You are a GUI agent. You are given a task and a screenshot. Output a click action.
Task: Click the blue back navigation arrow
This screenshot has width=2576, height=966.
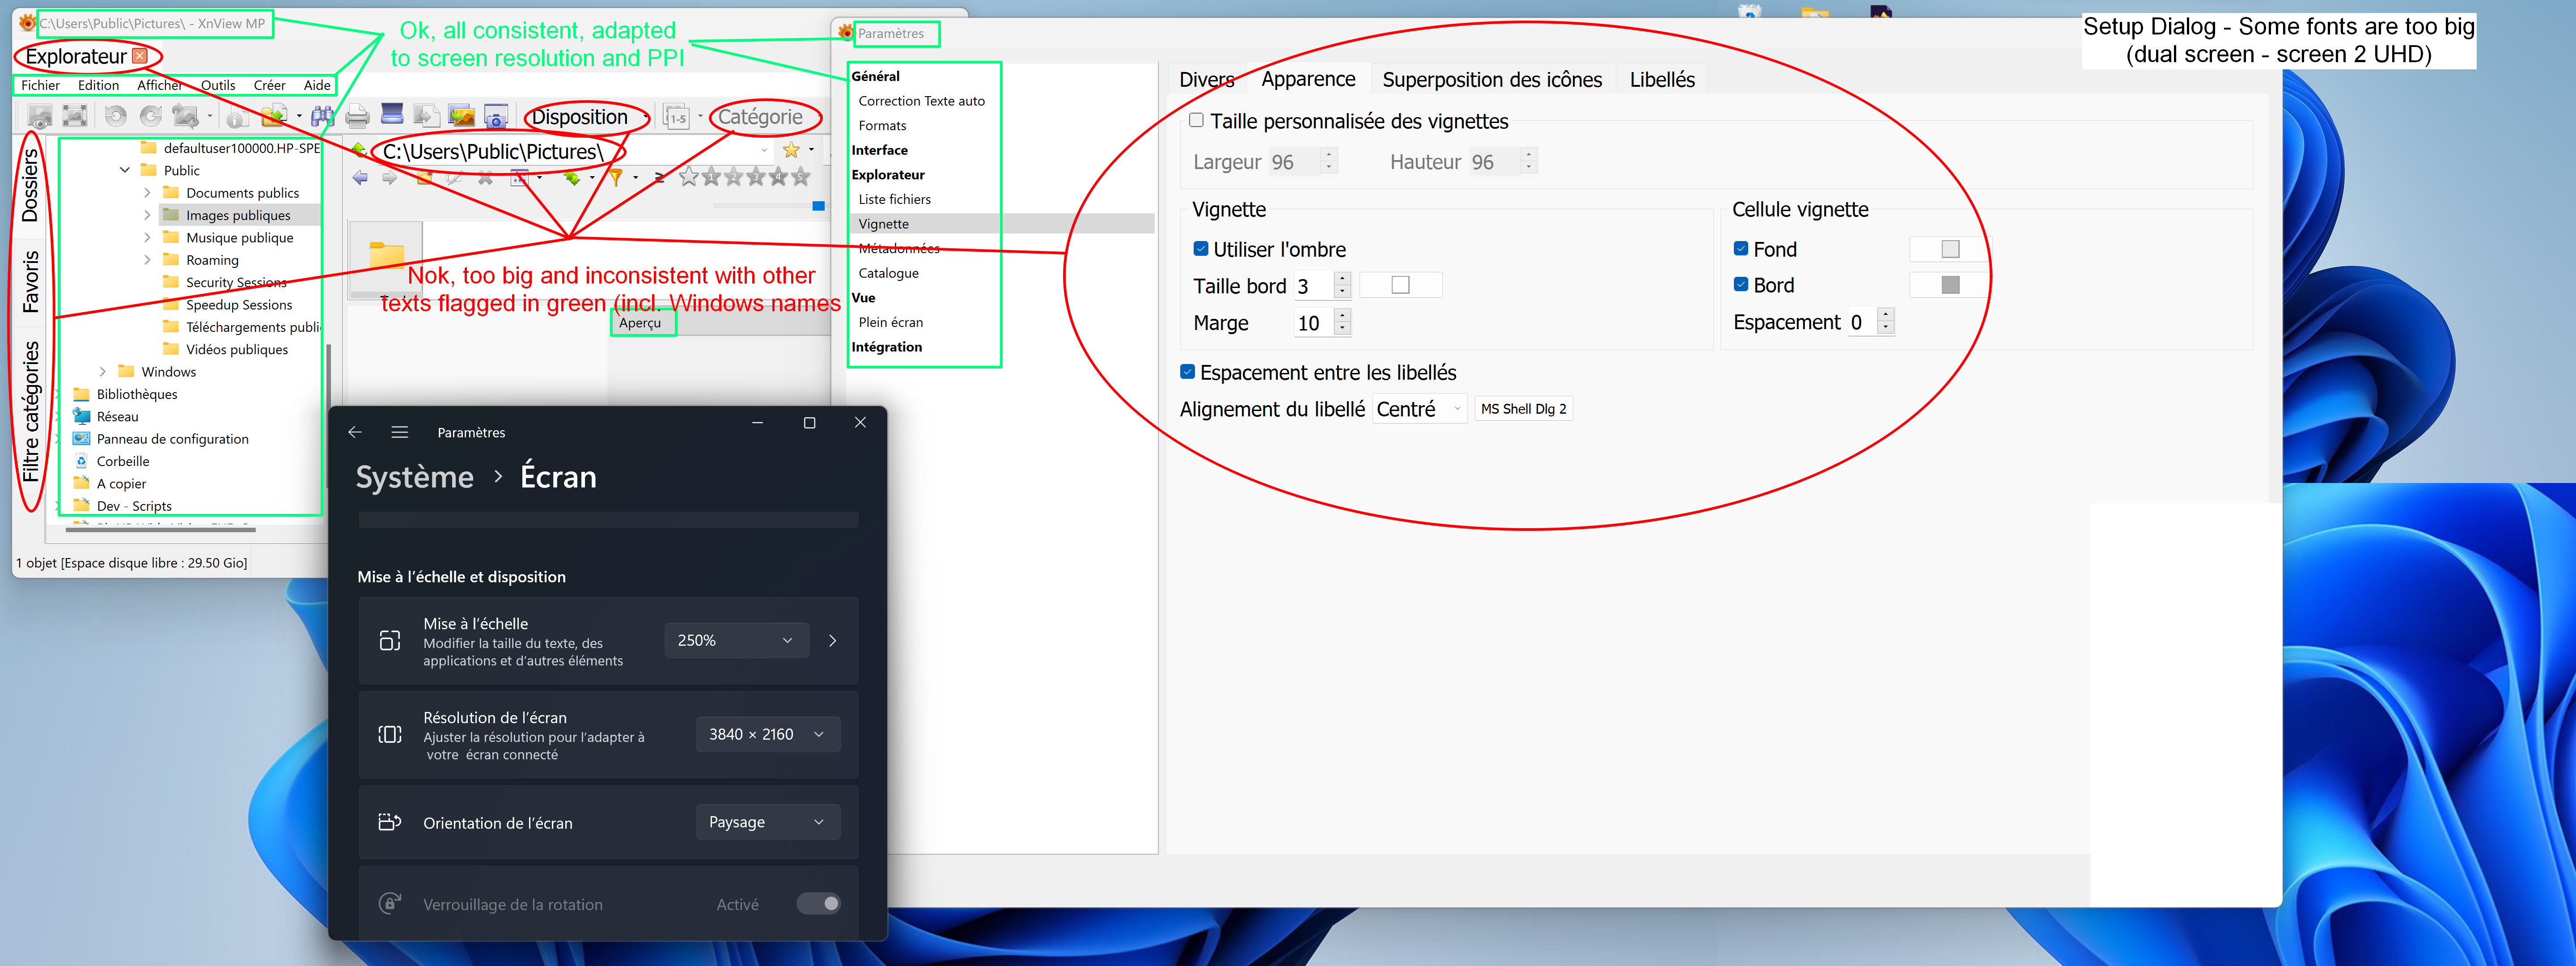click(x=360, y=178)
